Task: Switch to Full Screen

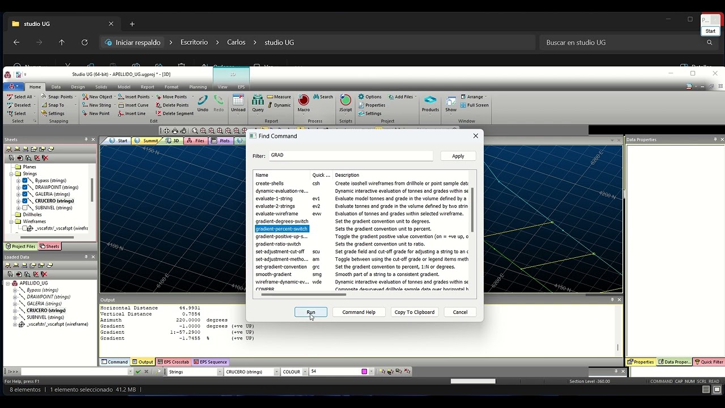Action: tap(475, 105)
